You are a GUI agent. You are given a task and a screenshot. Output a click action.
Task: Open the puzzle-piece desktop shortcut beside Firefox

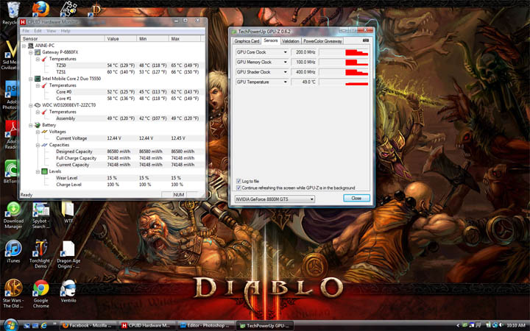(68, 8)
